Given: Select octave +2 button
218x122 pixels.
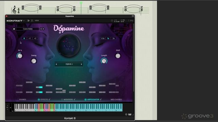Looking at the screenshot, I should coord(35,38).
